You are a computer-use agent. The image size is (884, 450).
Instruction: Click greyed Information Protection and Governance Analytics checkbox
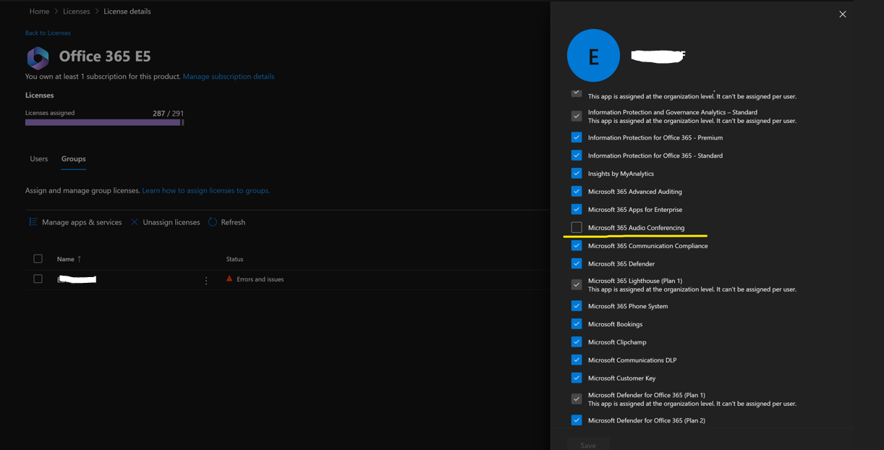[x=577, y=116]
